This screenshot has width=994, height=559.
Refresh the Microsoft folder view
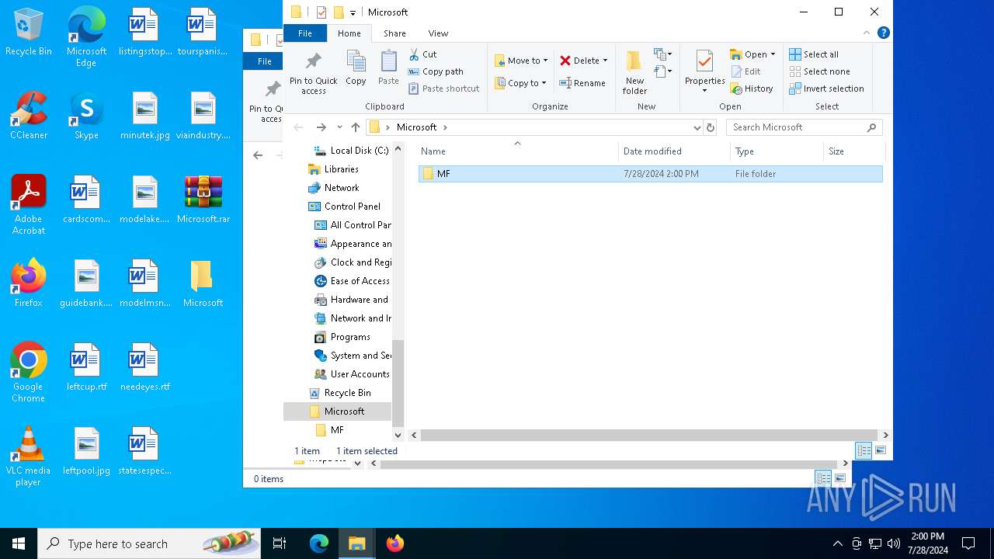710,127
